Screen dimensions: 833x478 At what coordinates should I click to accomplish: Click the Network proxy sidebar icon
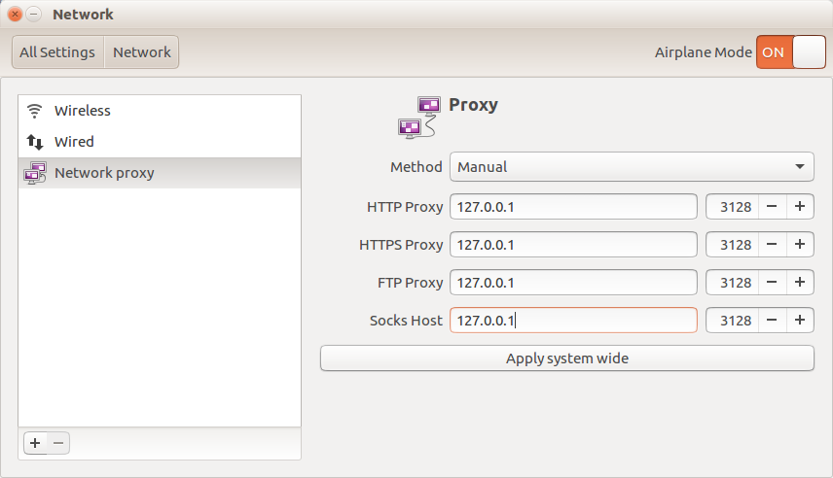tap(35, 173)
